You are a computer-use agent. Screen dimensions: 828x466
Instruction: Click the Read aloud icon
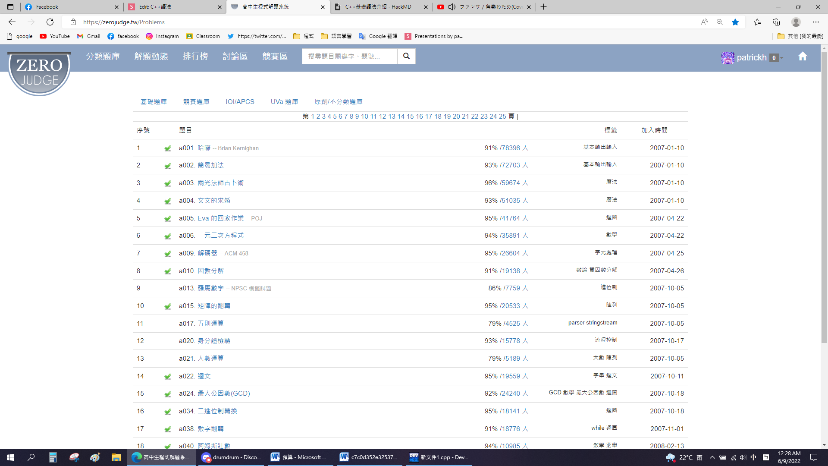(x=704, y=22)
